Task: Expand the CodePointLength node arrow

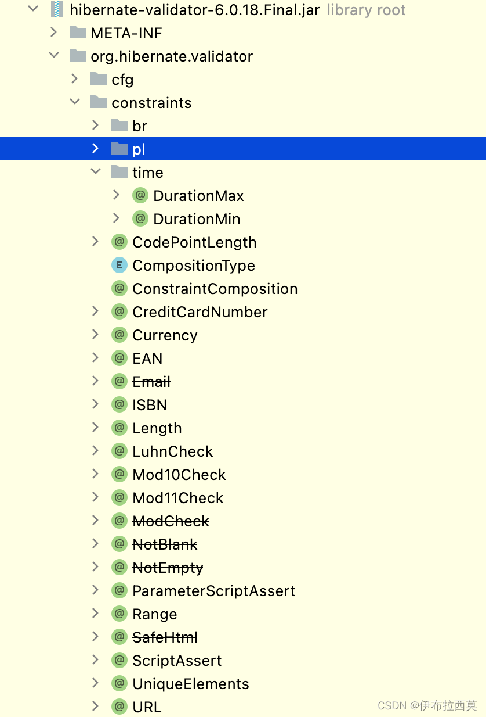Action: tap(96, 241)
